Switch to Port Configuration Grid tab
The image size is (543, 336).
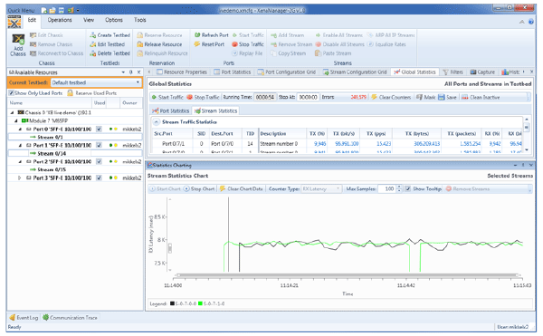(286, 72)
